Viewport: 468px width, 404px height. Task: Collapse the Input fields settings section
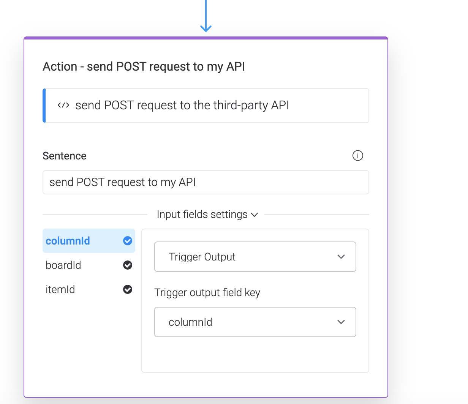coord(255,214)
